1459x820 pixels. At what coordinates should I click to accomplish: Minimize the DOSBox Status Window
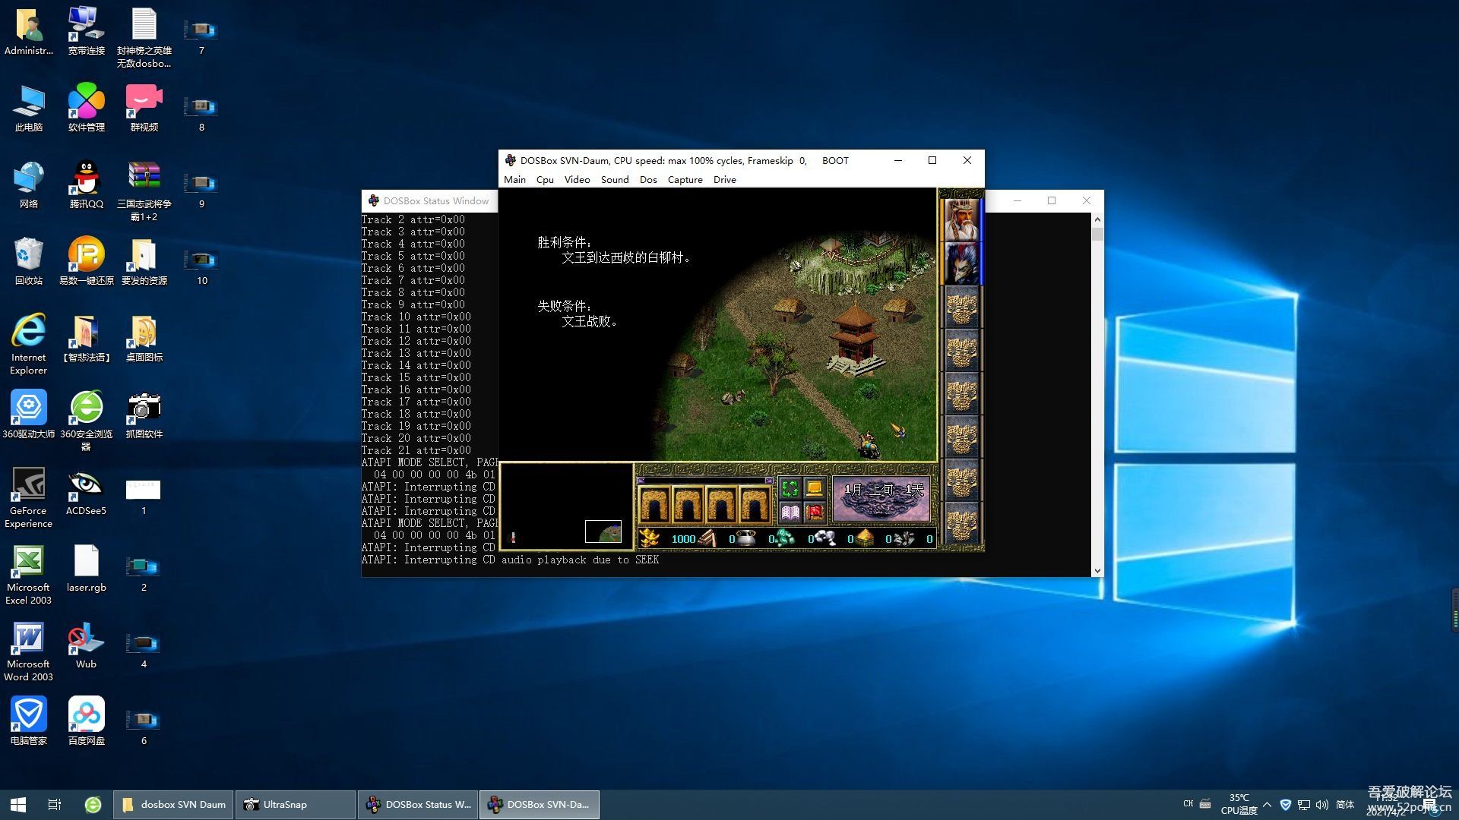click(1017, 200)
